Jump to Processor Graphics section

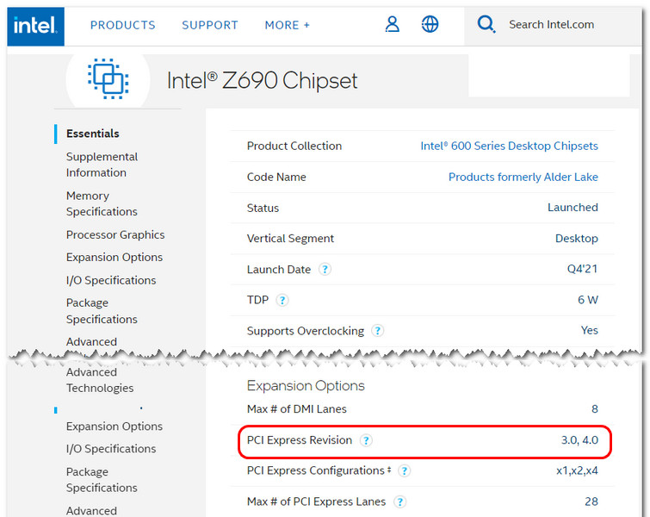(115, 235)
